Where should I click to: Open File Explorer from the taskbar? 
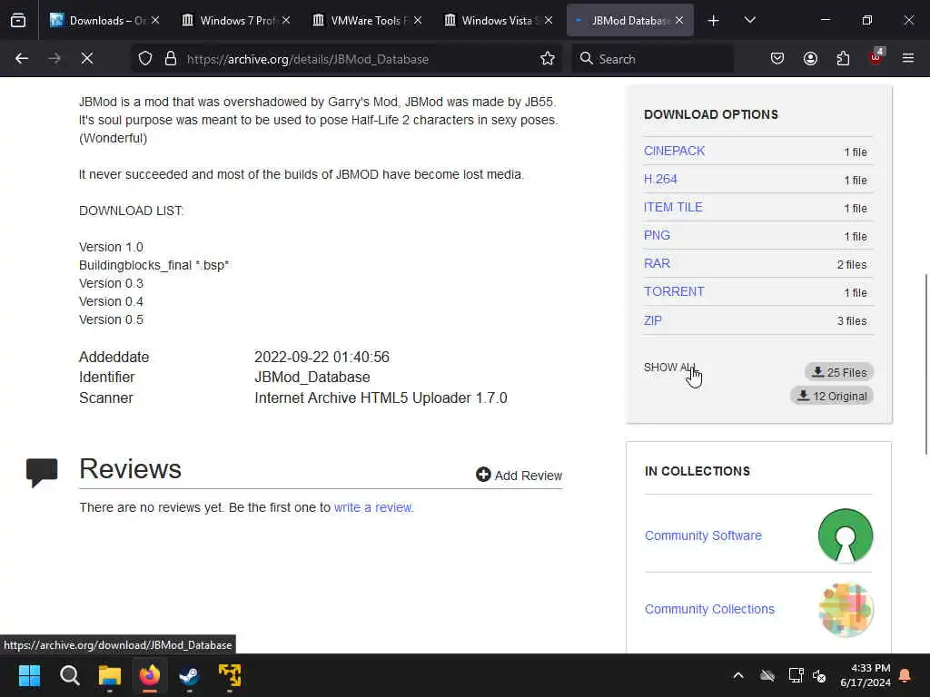[110, 675]
